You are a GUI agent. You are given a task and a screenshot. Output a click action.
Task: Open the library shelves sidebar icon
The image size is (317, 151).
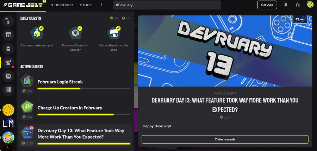point(8,90)
